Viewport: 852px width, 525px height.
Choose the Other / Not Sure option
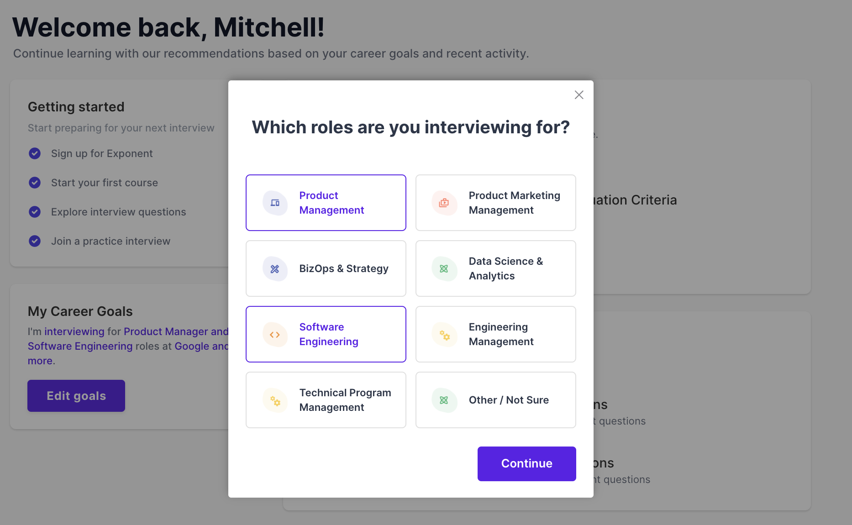[496, 400]
